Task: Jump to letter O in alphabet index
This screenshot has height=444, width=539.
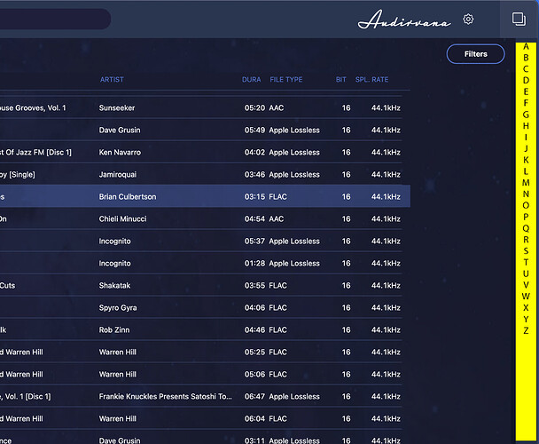Action: point(526,205)
